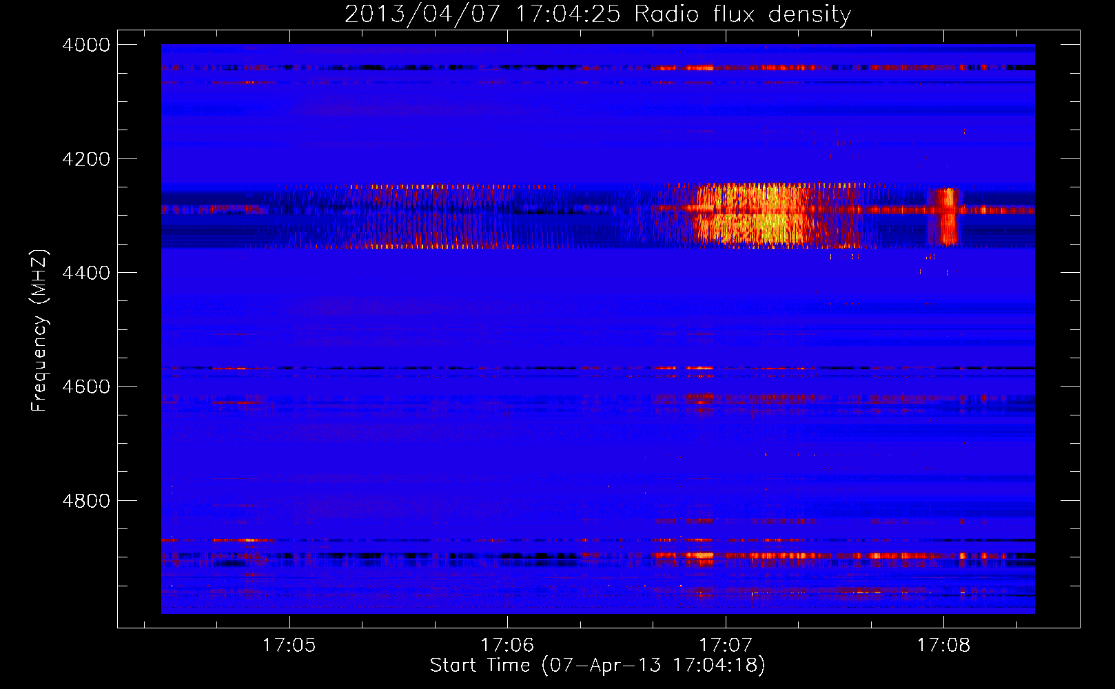
Task: Click the plot title 'Radio flux density'
Action: pos(742,14)
